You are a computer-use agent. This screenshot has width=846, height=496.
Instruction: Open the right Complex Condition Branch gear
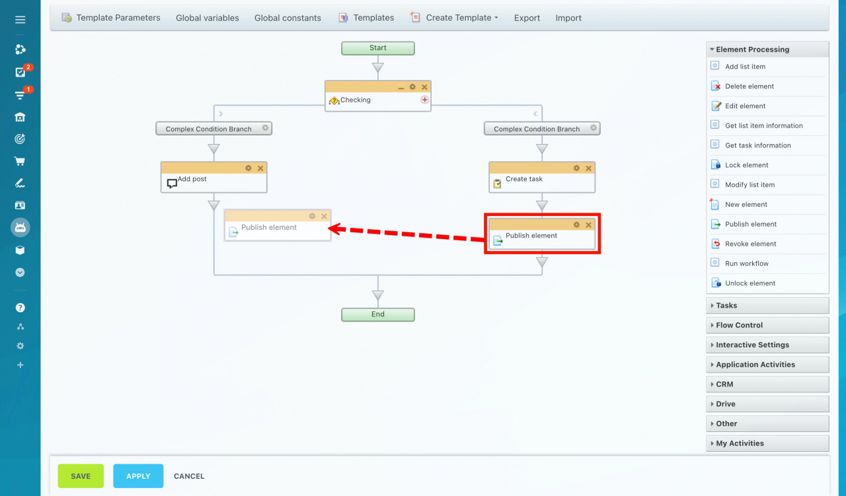(594, 128)
